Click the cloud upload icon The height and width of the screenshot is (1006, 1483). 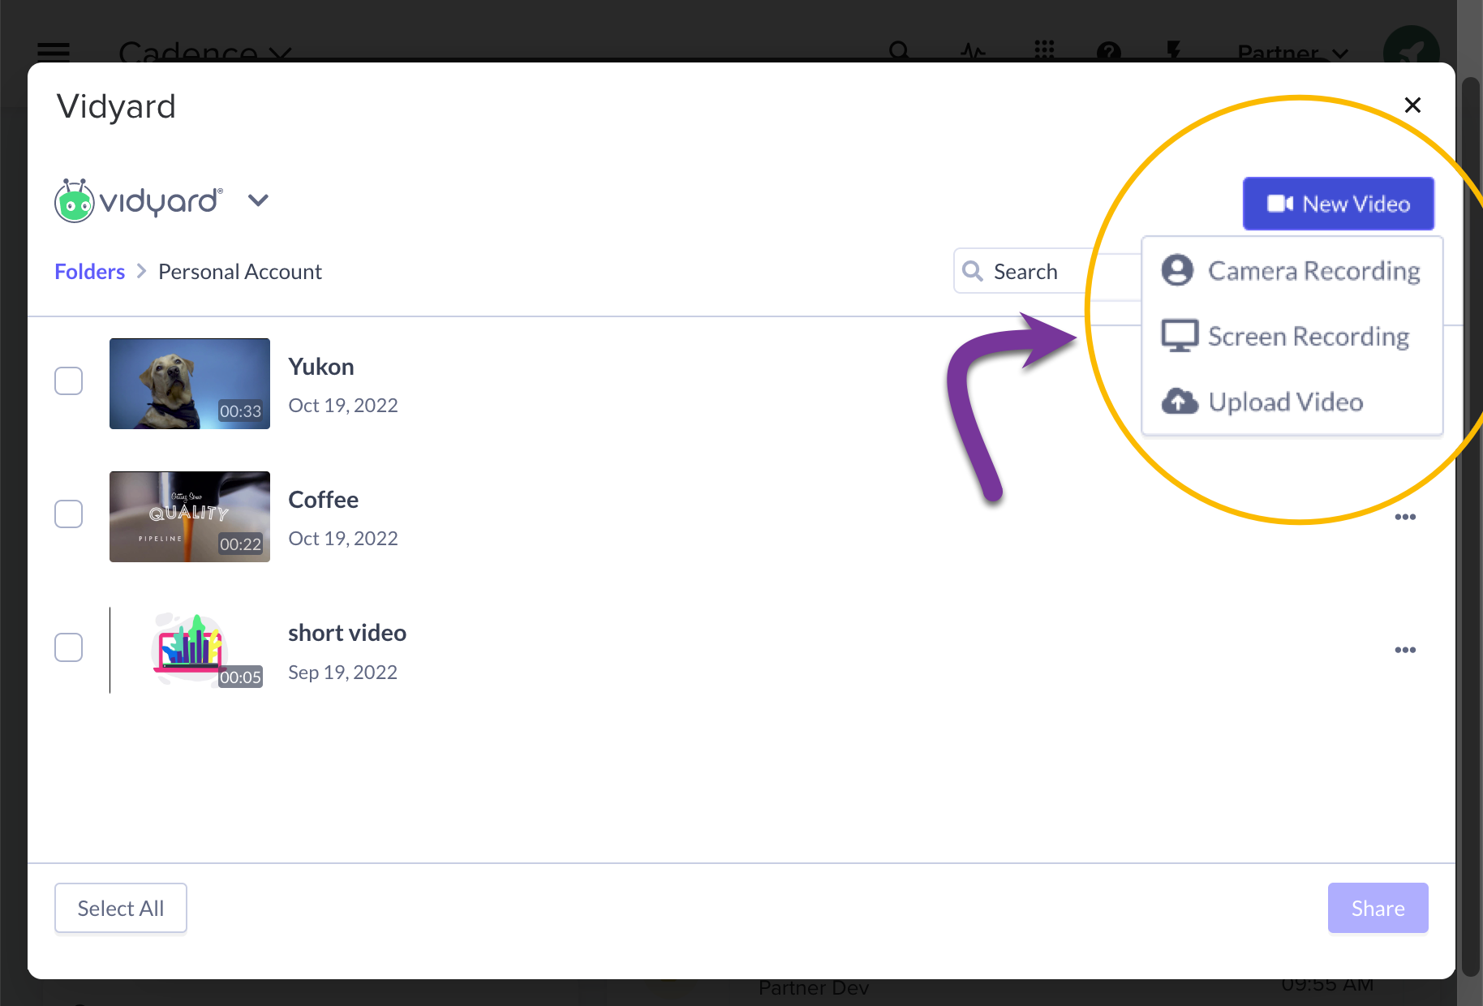[1180, 401]
